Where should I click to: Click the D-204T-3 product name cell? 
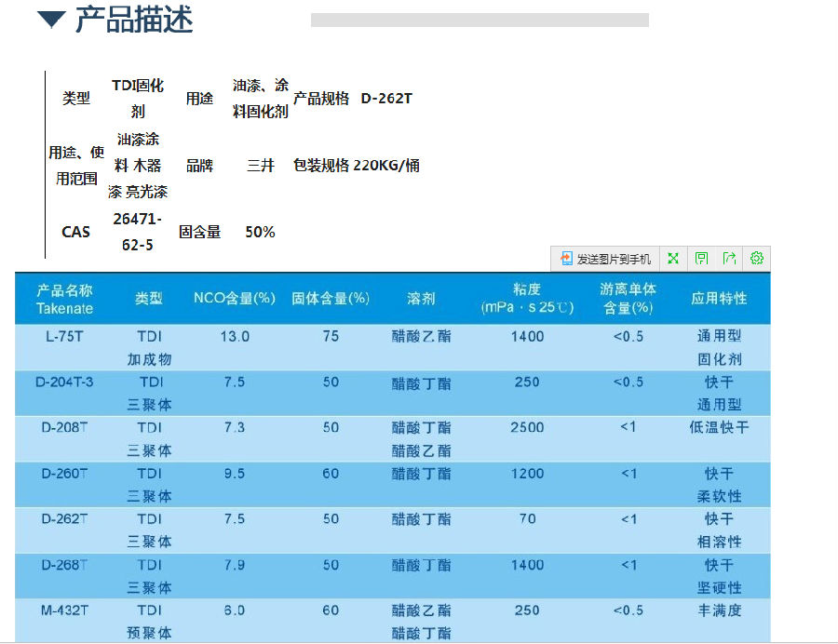pos(64,382)
